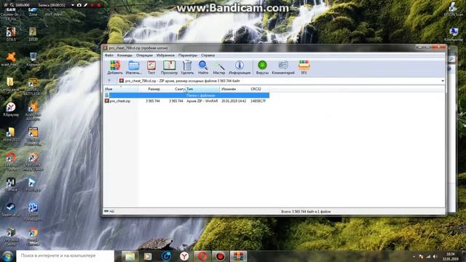Viewport: 466px width, 262px height.
Task: Click the 1485BC7F checksum cell
Action: point(258,101)
